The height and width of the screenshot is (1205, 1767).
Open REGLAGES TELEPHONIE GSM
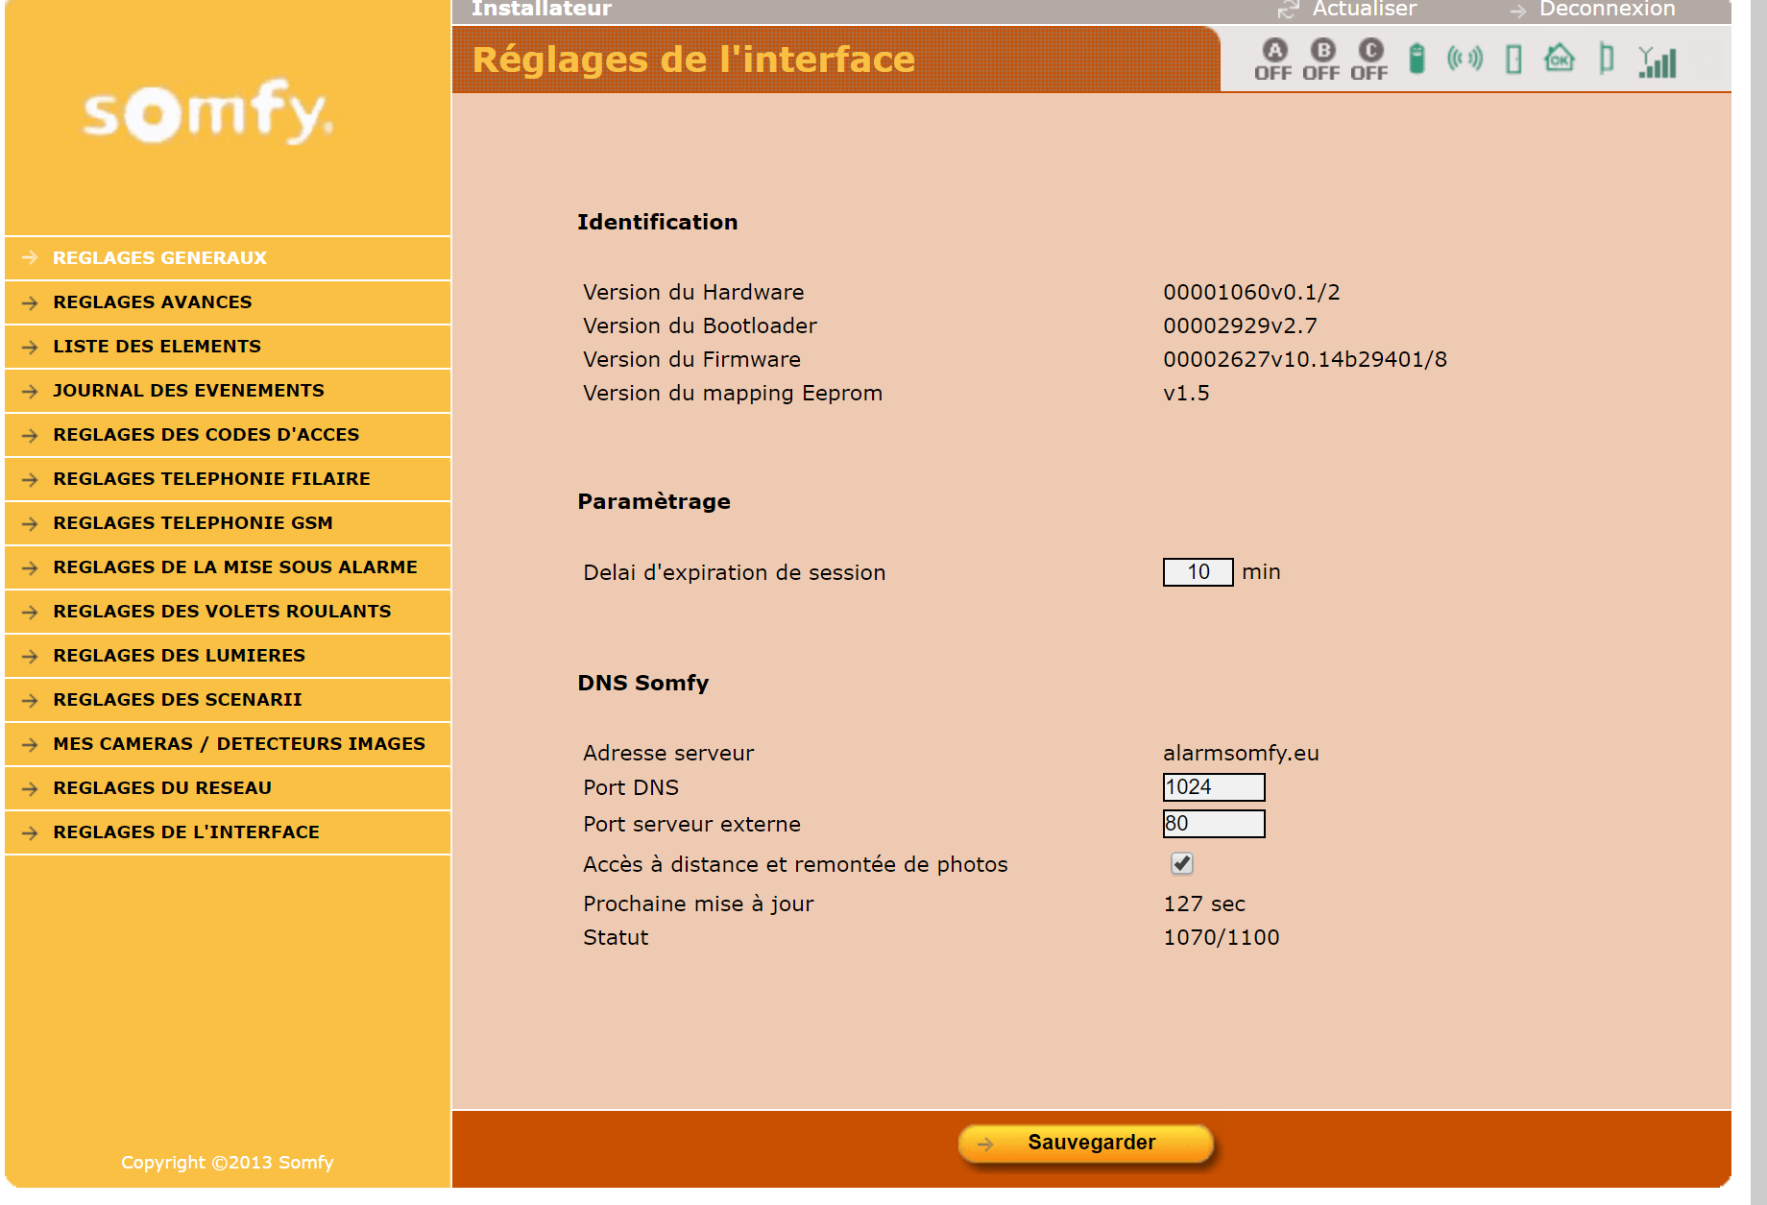point(228,523)
